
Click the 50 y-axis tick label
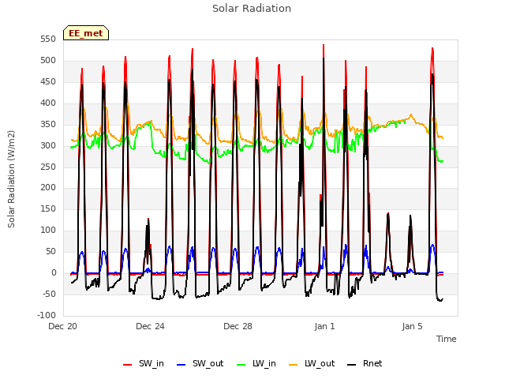coord(50,251)
